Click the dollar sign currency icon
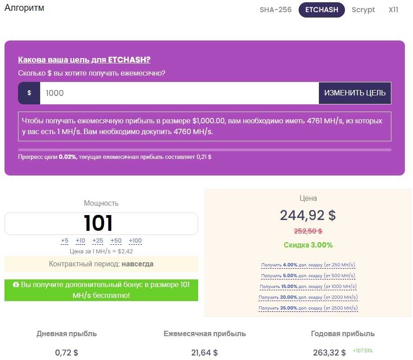The width and height of the screenshot is (413, 360). click(x=29, y=93)
